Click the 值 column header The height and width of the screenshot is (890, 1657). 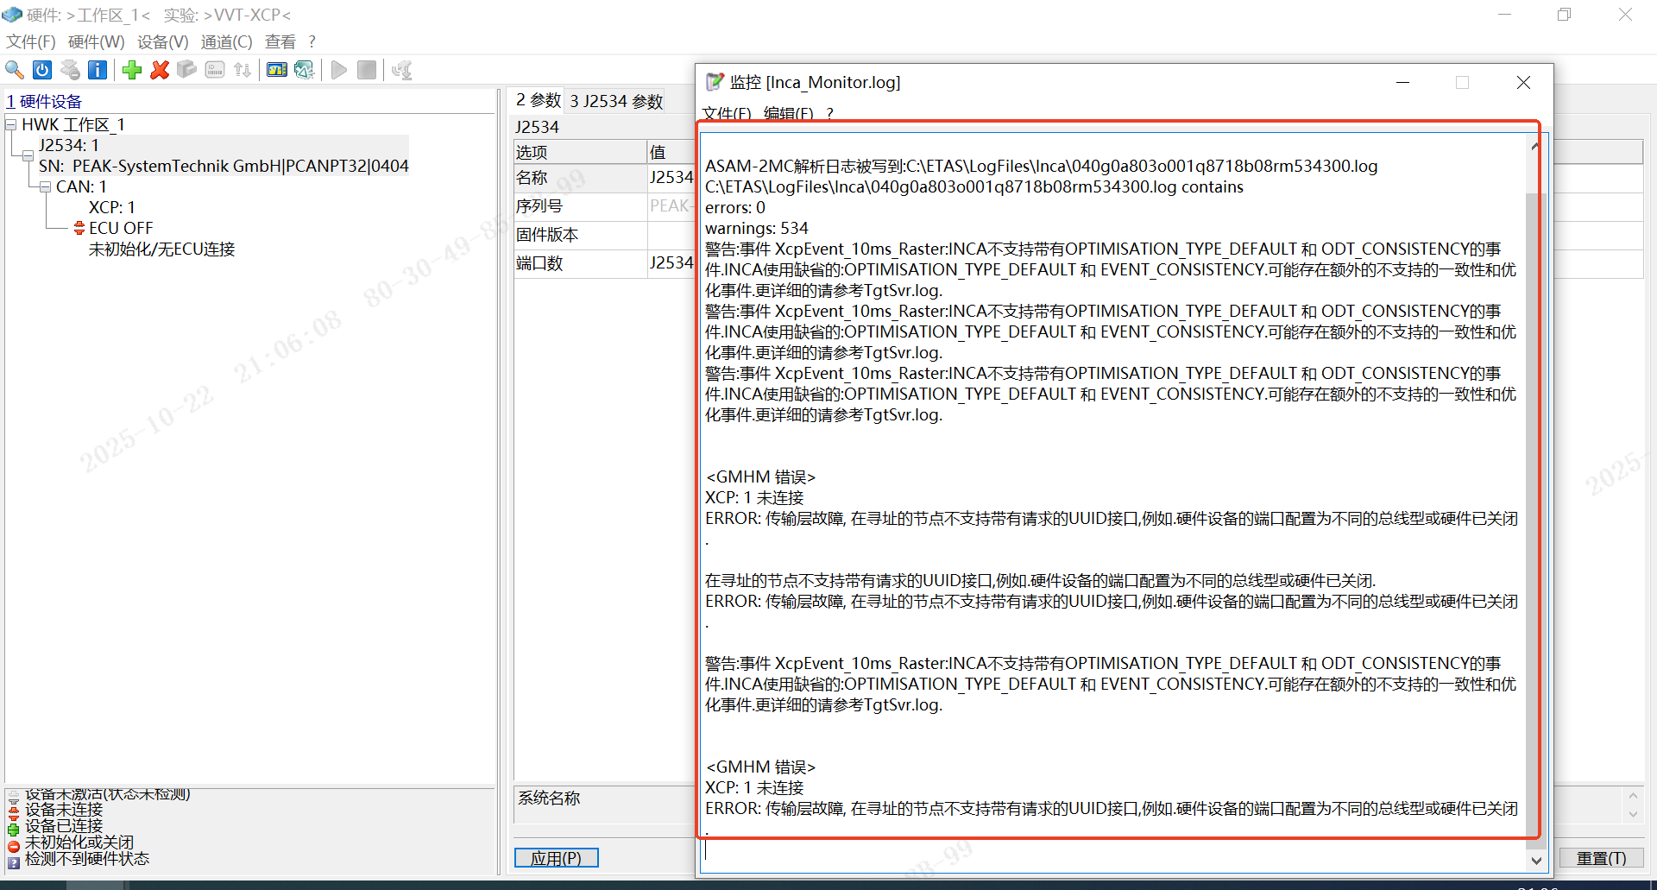671,153
